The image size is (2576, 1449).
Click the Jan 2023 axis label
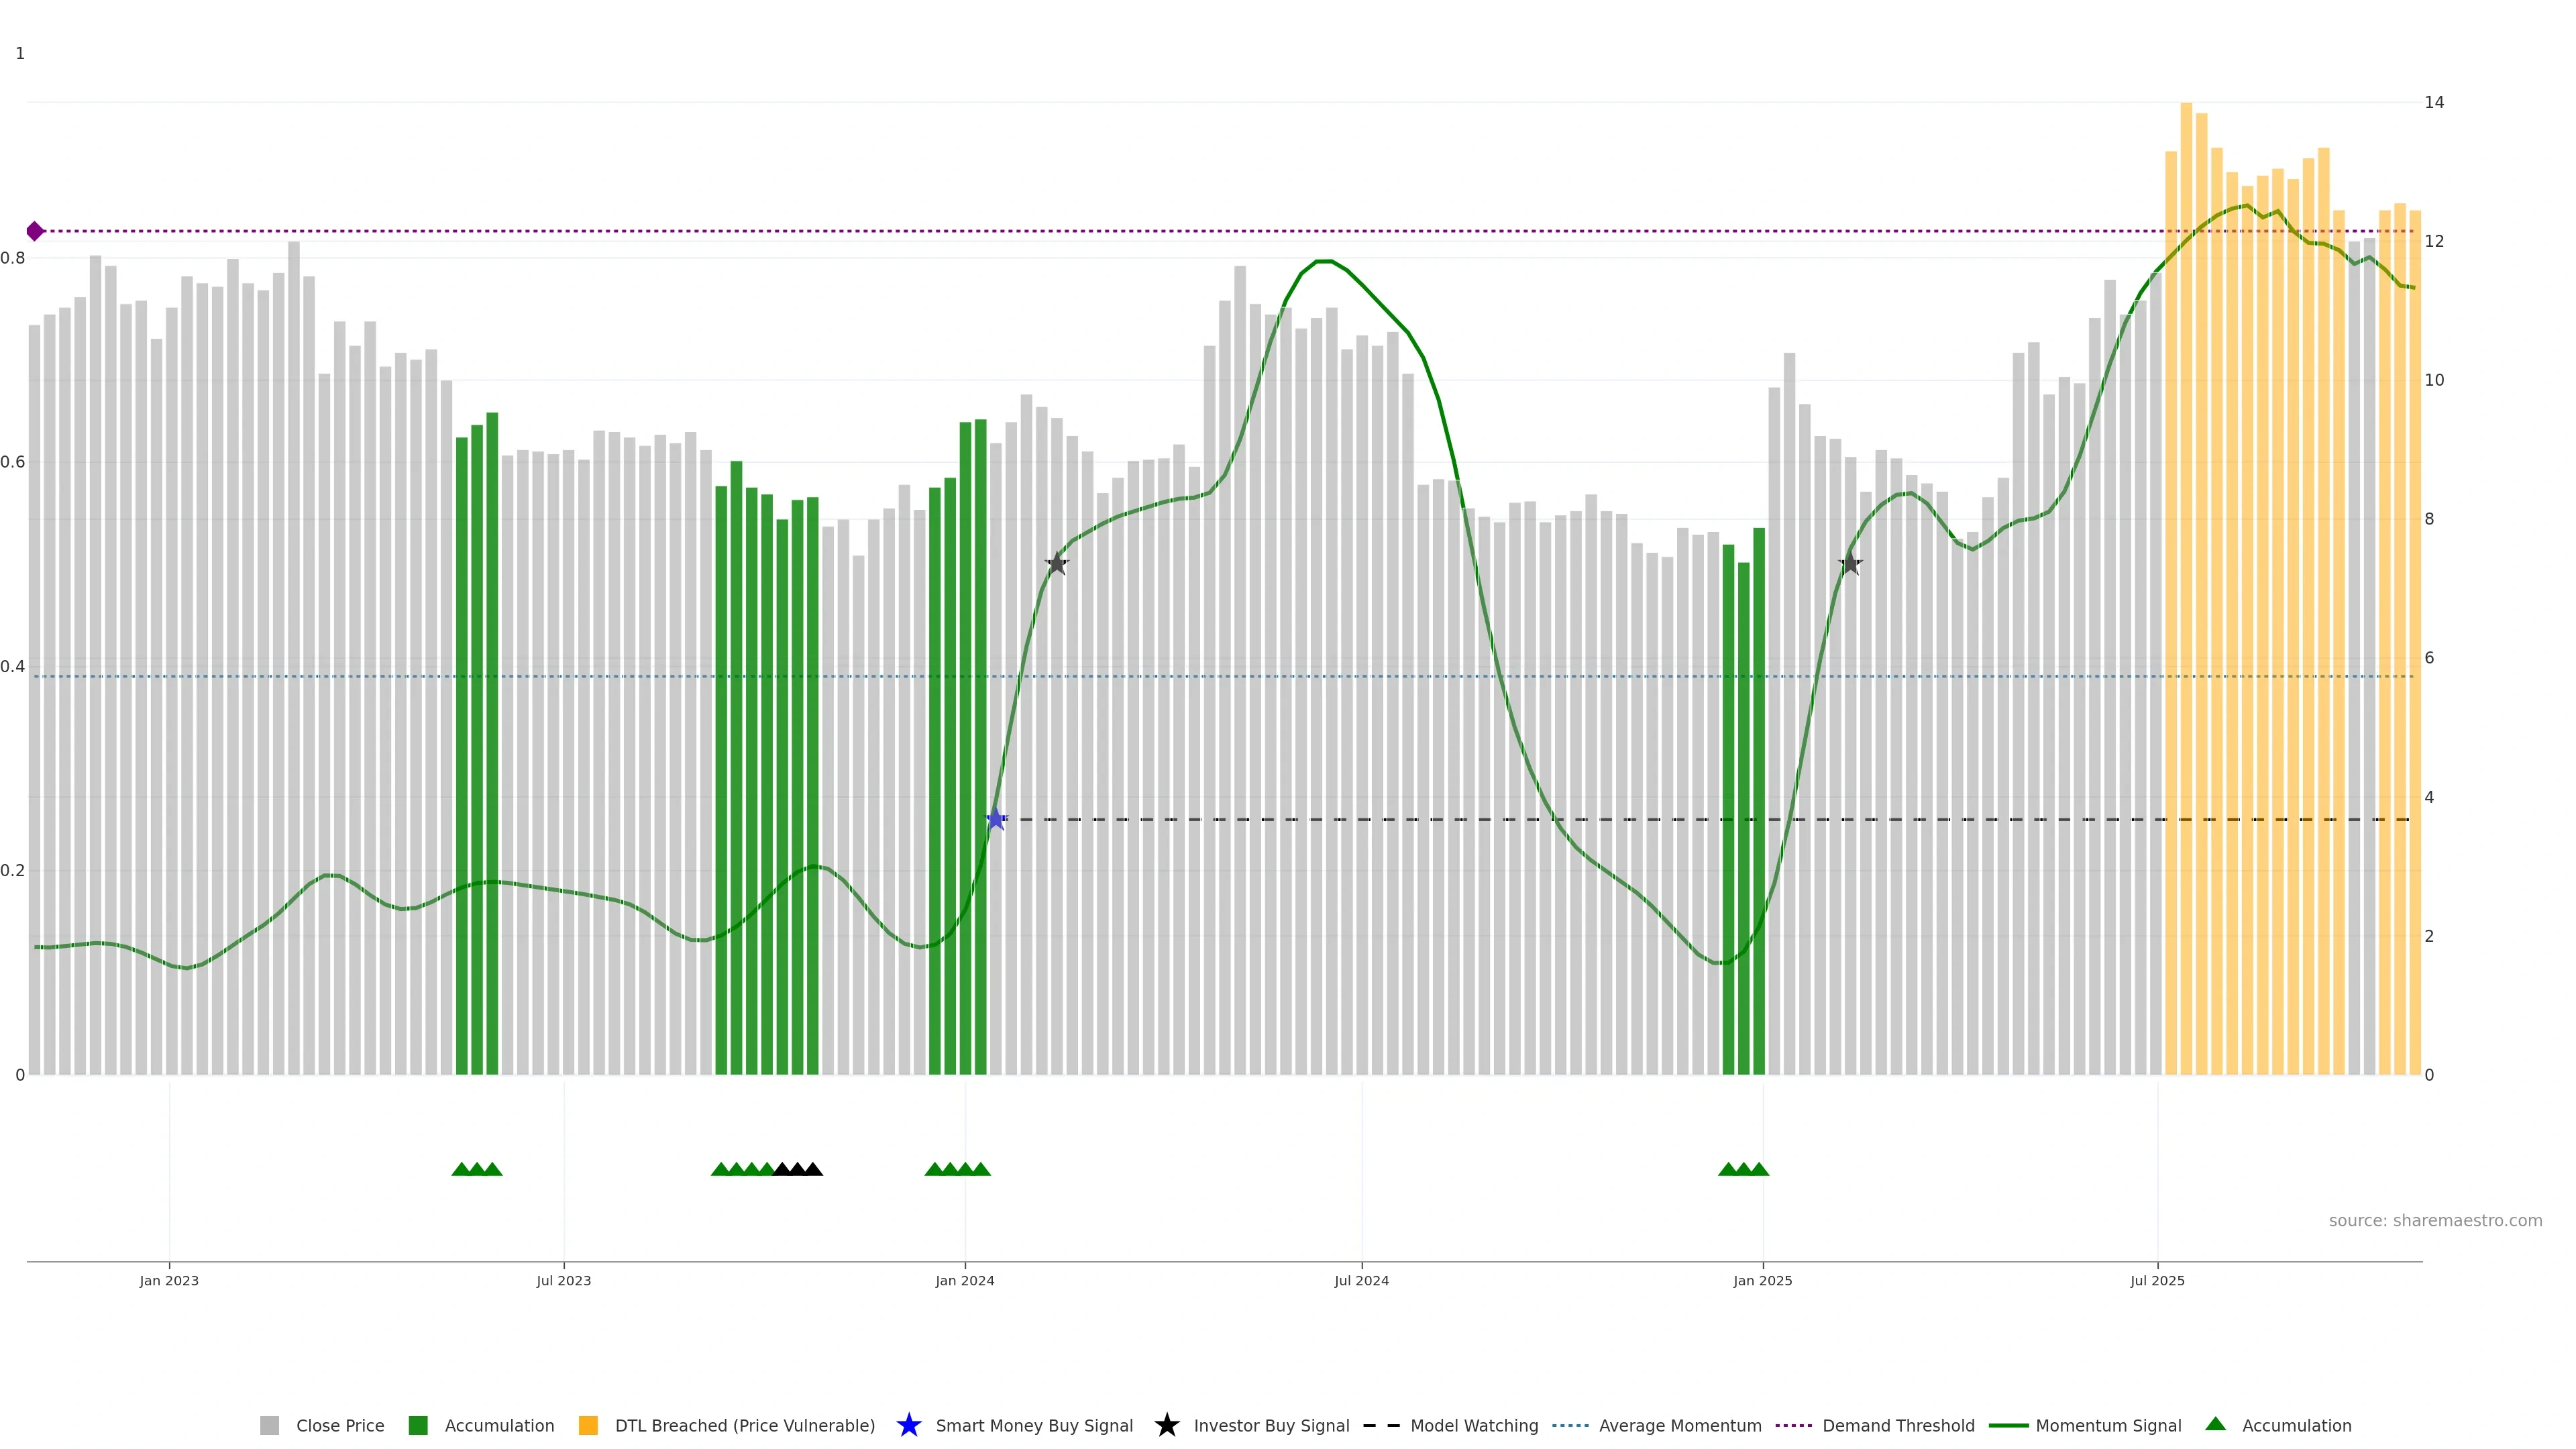tap(169, 1280)
